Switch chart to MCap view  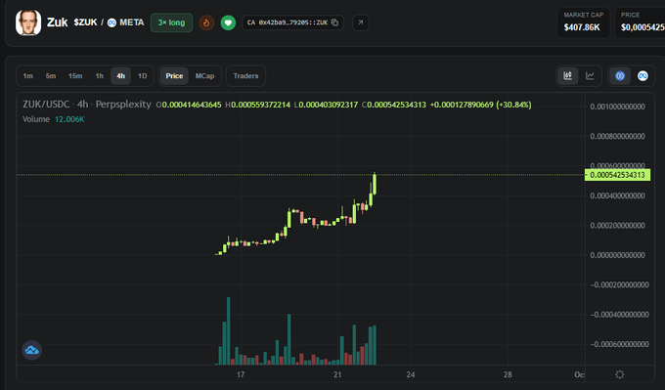[204, 76]
